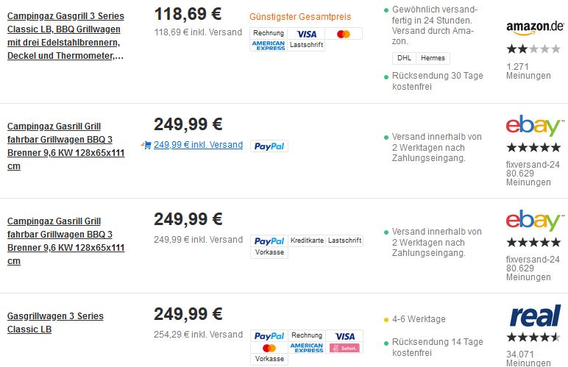
Task: Follow the blue 249,99 € inkl. Versand link
Action: [x=198, y=145]
